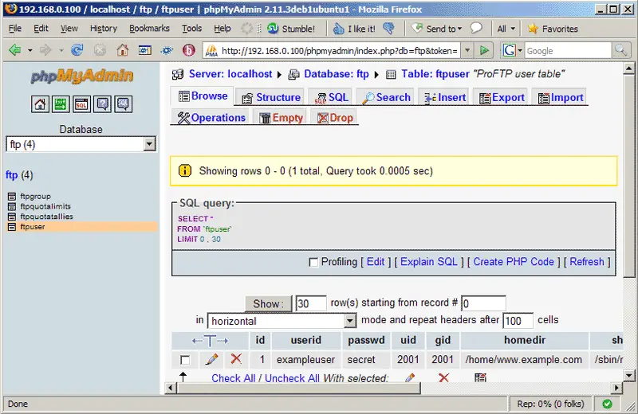Click the Refresh query link
This screenshot has height=414, width=638.
coord(587,262)
